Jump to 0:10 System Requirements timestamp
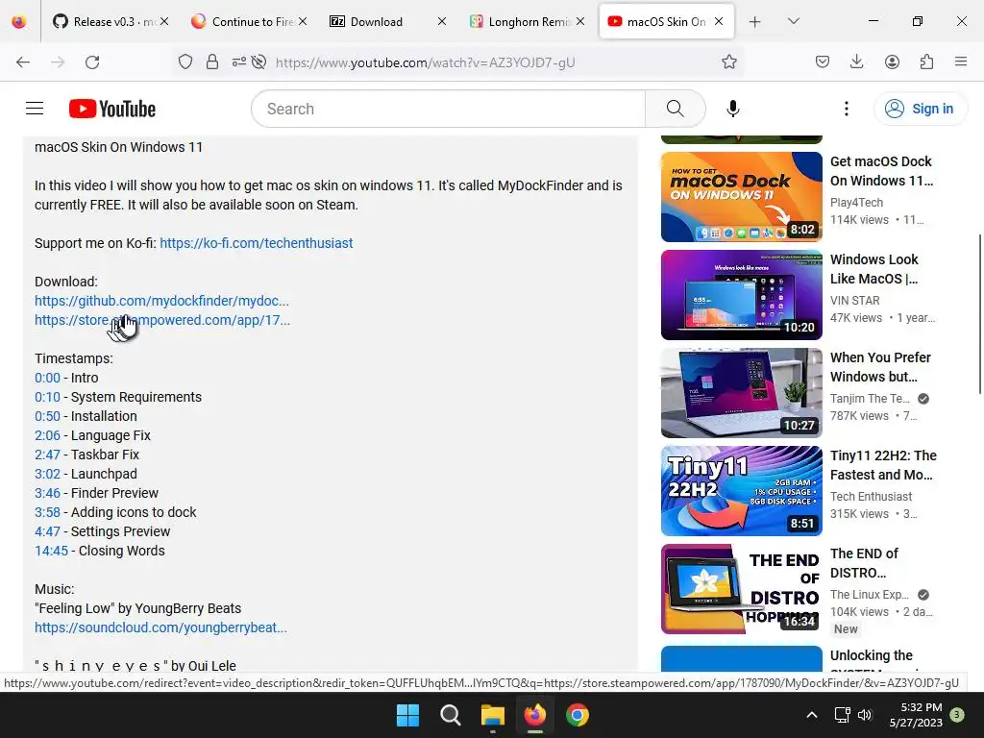This screenshot has width=984, height=738. (x=48, y=397)
